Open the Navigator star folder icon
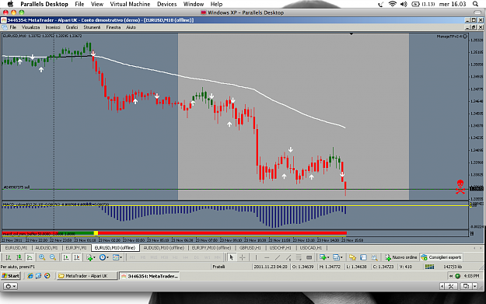 pyautogui.click(x=352, y=257)
